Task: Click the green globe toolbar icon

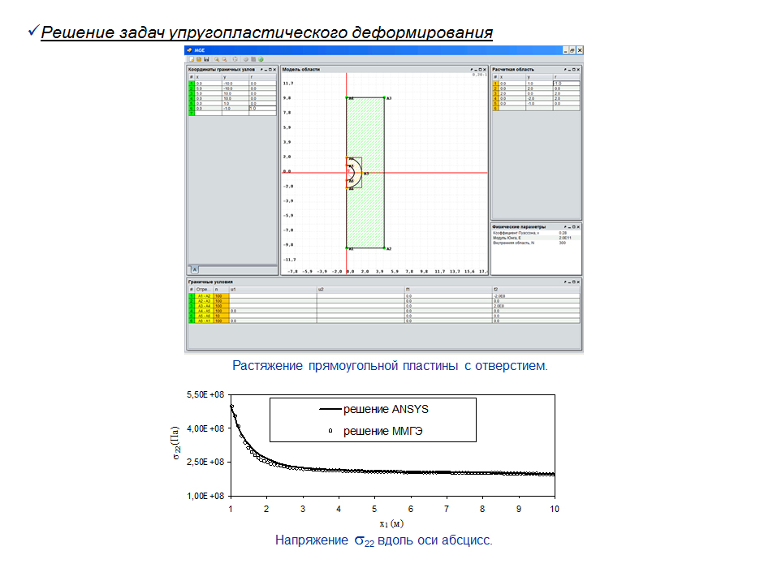Action: coord(261,59)
